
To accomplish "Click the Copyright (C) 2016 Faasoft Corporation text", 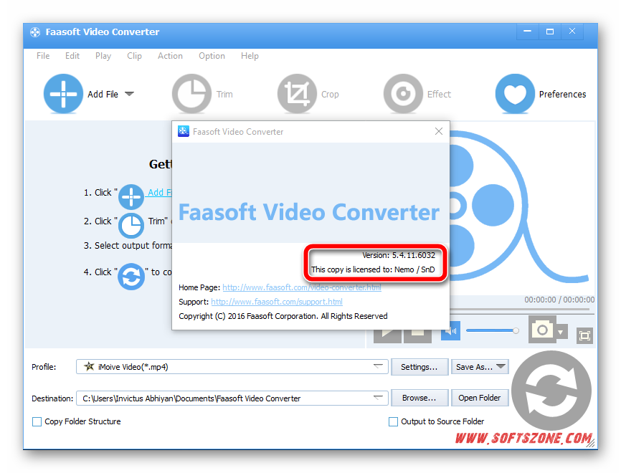I will [283, 316].
